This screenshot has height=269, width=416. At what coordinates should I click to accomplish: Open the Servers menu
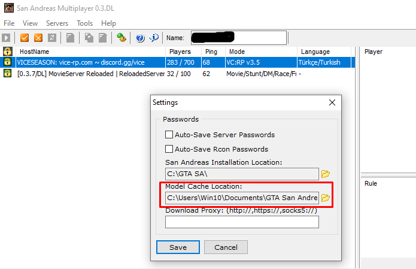click(57, 23)
